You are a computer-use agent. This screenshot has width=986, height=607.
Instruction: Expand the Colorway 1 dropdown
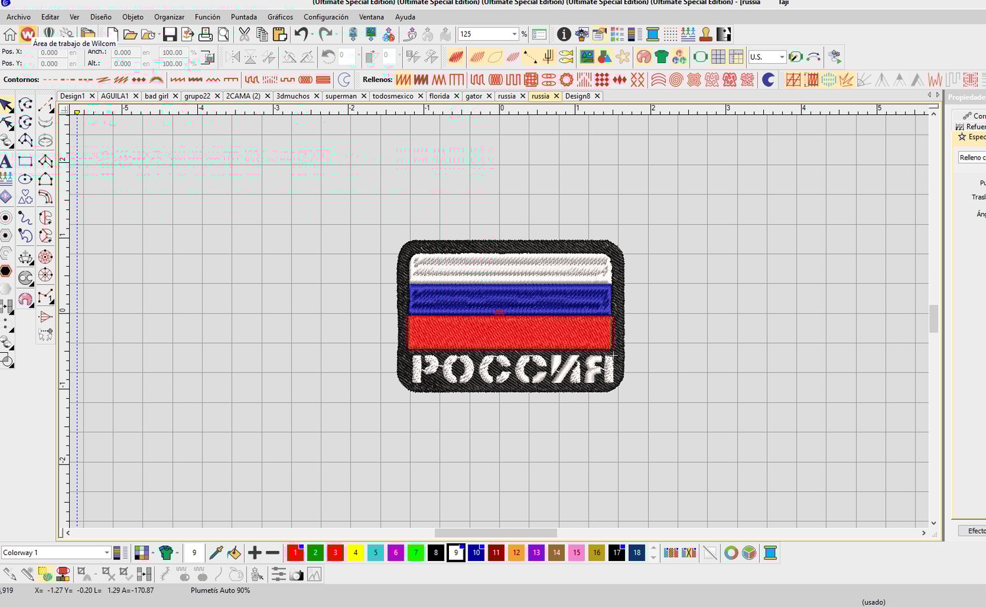(106, 552)
